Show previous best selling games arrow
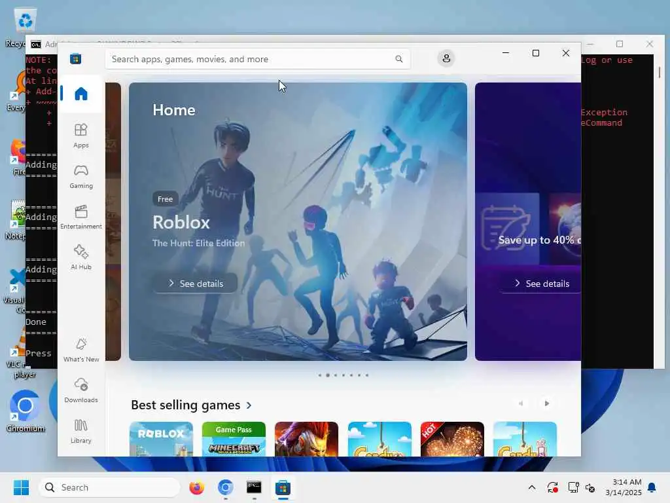Viewport: 670px width, 503px height. tap(520, 403)
